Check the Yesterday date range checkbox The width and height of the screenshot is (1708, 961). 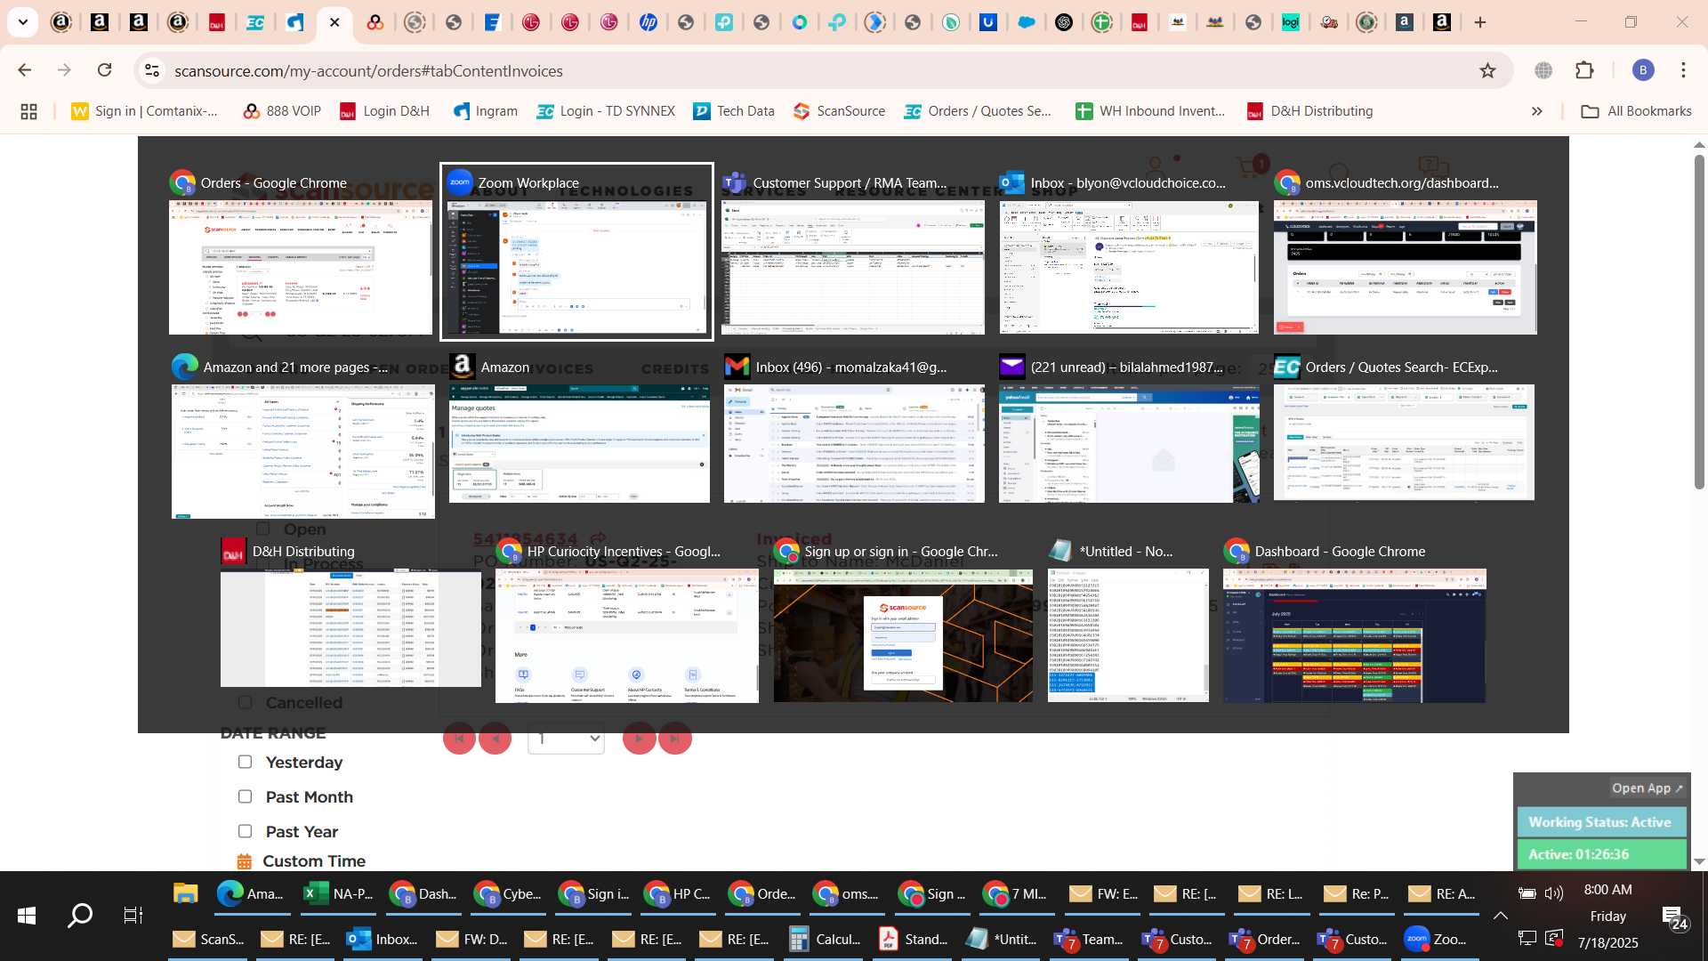tap(245, 762)
